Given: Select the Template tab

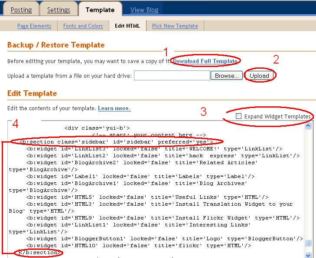Looking at the screenshot, I should coord(100,10).
